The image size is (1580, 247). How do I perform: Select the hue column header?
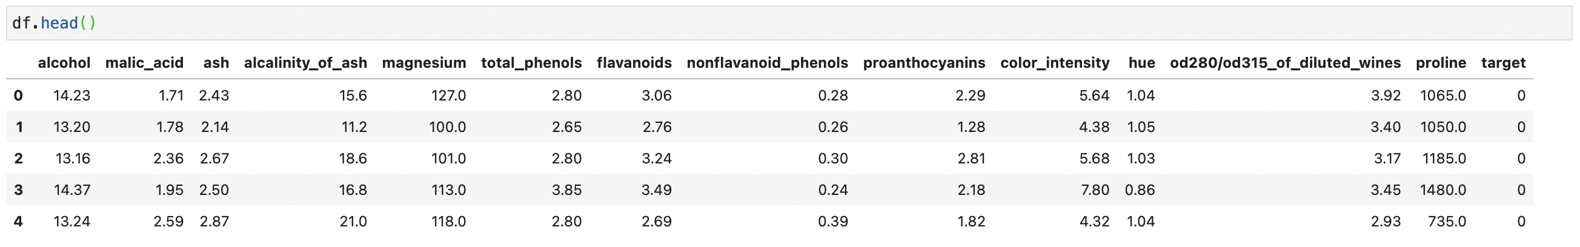tap(1141, 63)
